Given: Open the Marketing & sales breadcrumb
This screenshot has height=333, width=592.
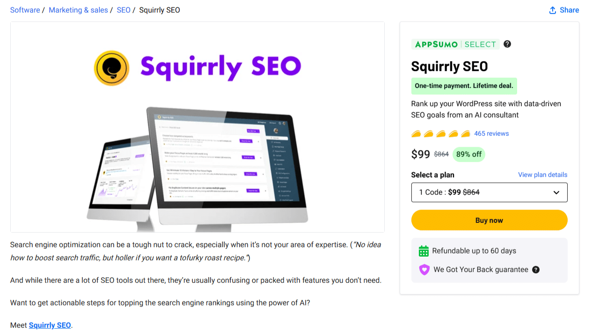Looking at the screenshot, I should [x=78, y=10].
